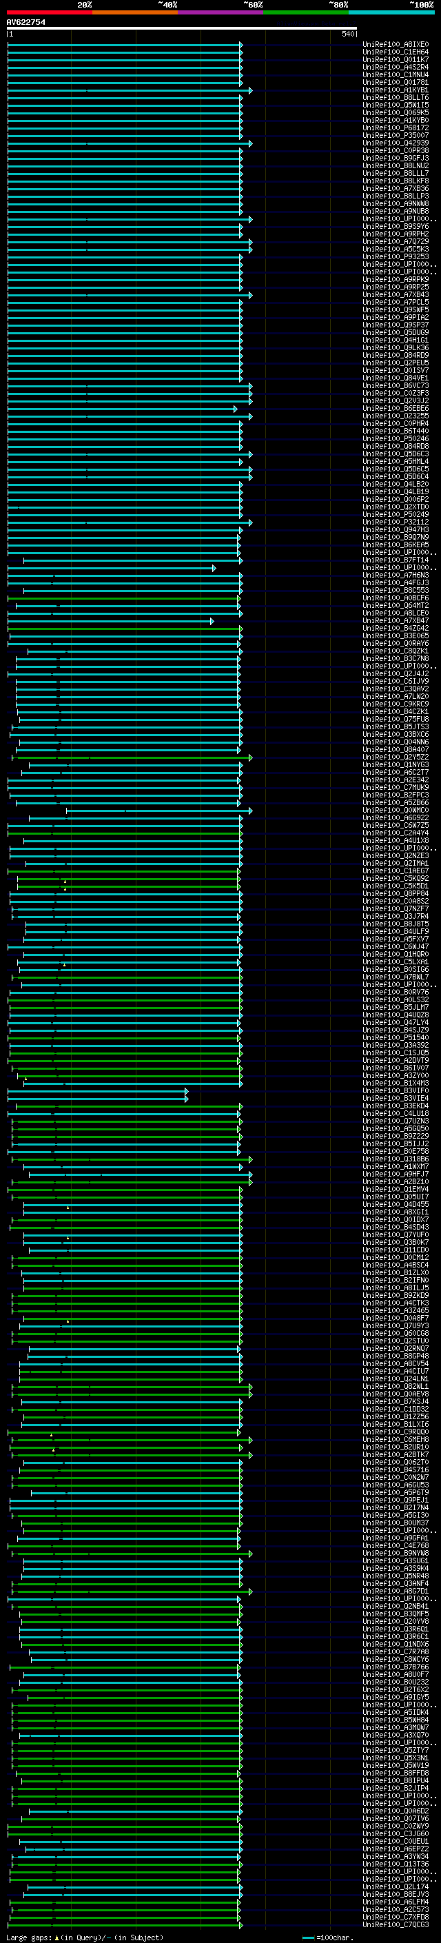Click the UniRef100_Q8PP84 hit label
The width and height of the screenshot is (441, 1943).
coord(396,893)
